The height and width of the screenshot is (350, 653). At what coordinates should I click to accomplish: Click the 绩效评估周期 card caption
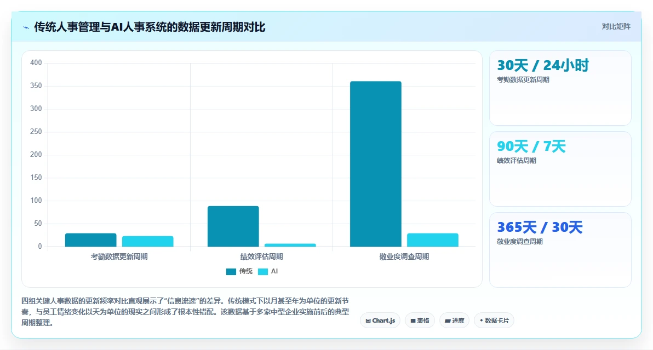coord(517,161)
